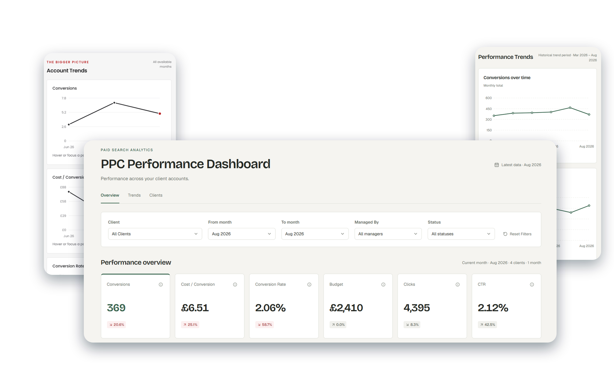Click the £6.51 cost per conversion value

click(x=195, y=308)
